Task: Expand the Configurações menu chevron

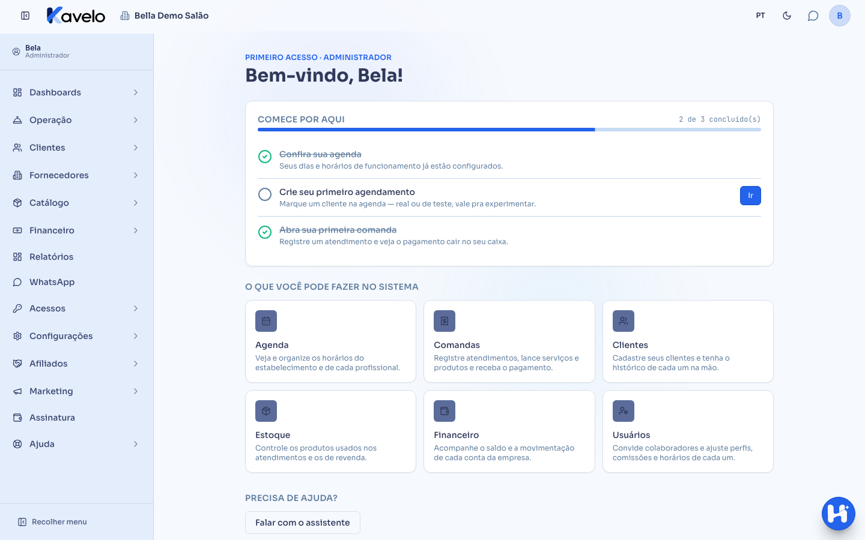Action: tap(136, 336)
